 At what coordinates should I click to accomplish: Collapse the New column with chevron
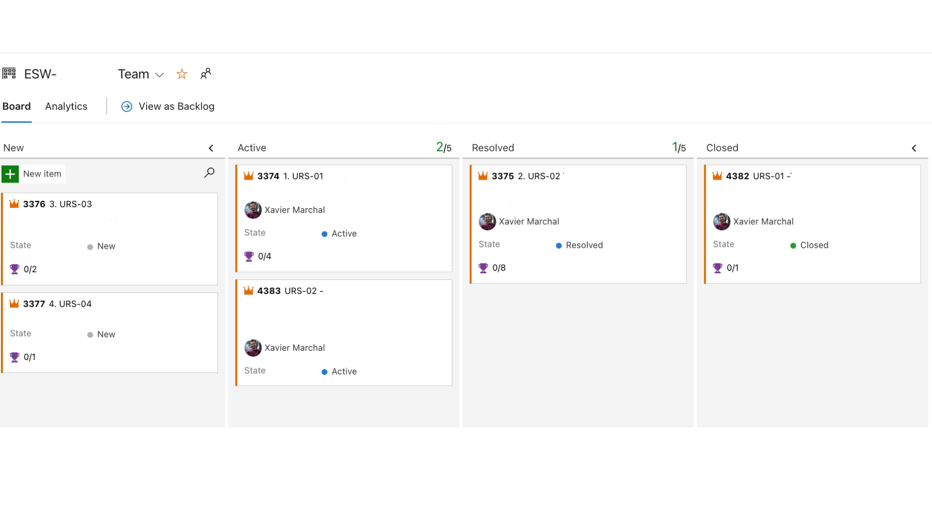pyautogui.click(x=211, y=148)
